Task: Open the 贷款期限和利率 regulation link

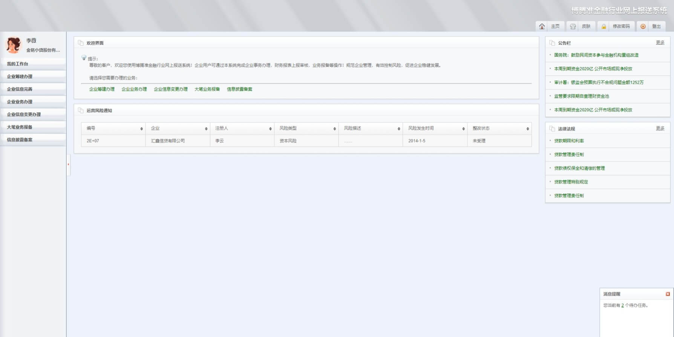Action: coord(569,141)
